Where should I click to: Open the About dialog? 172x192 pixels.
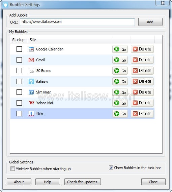(x=19, y=182)
